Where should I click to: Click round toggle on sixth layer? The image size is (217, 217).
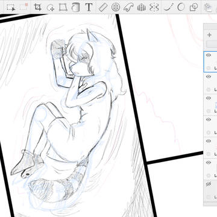(x=209, y=175)
